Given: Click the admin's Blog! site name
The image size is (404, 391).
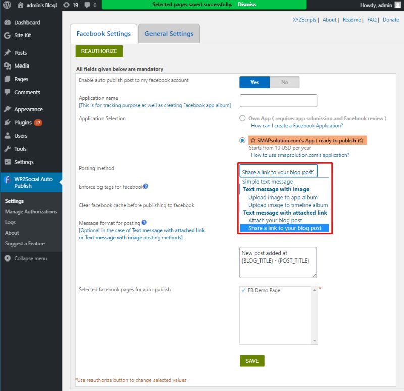Looking at the screenshot, I should (41, 5).
